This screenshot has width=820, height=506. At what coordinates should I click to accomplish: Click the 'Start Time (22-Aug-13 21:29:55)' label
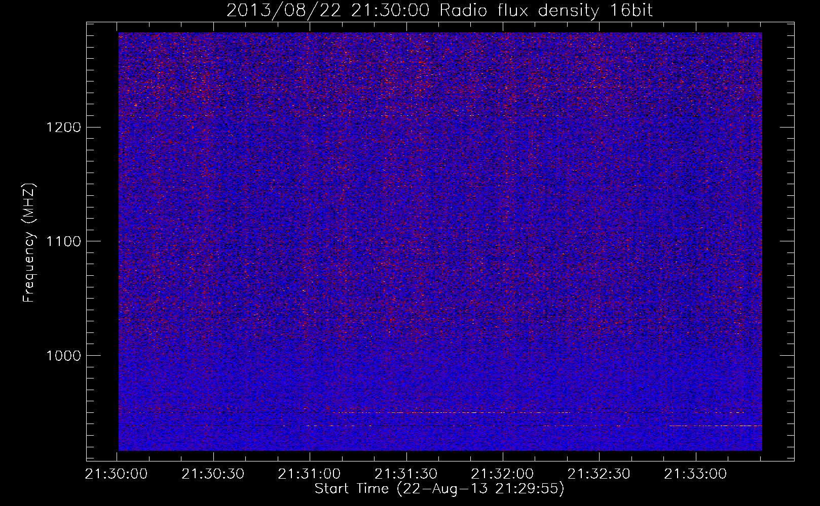439,489
